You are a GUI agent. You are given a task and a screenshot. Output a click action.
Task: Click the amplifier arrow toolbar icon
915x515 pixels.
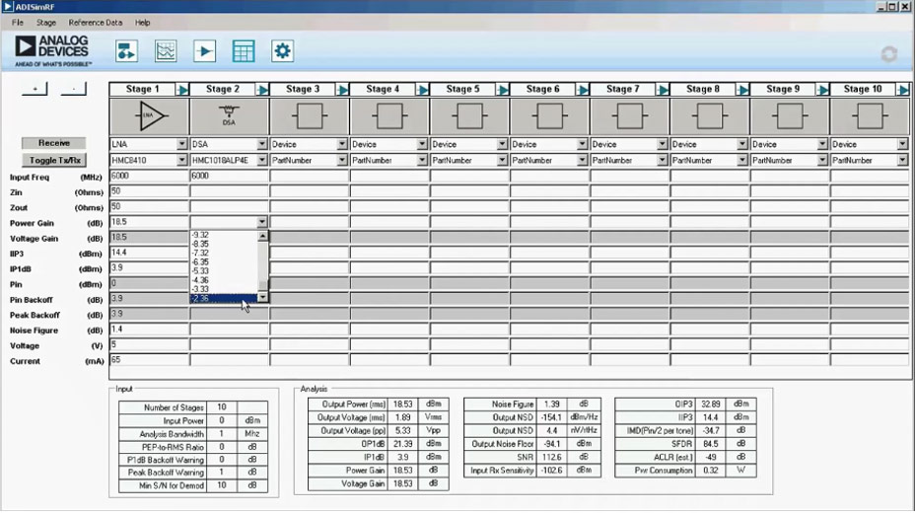204,51
